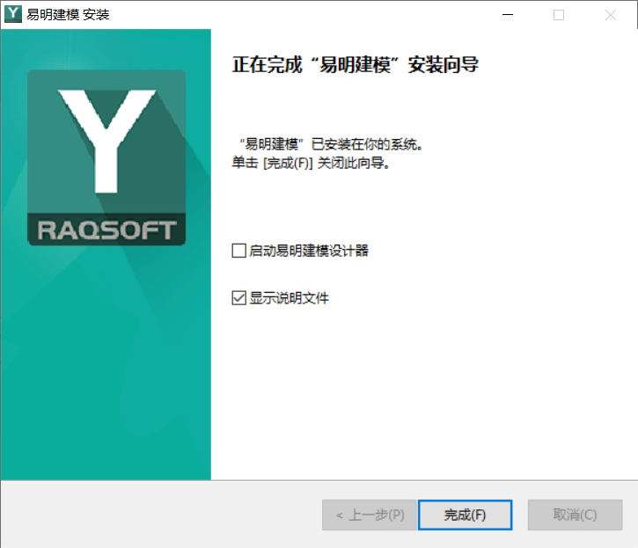
Task: Minimize the 易明建模 安装 window
Action: pyautogui.click(x=508, y=15)
